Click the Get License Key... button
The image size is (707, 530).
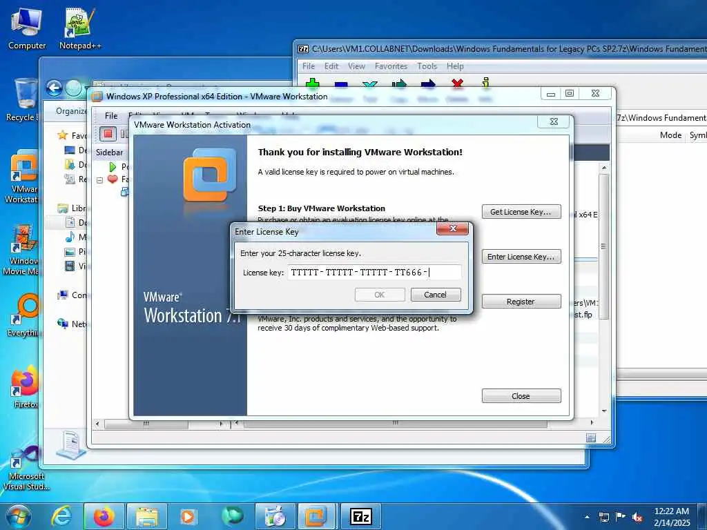521,212
